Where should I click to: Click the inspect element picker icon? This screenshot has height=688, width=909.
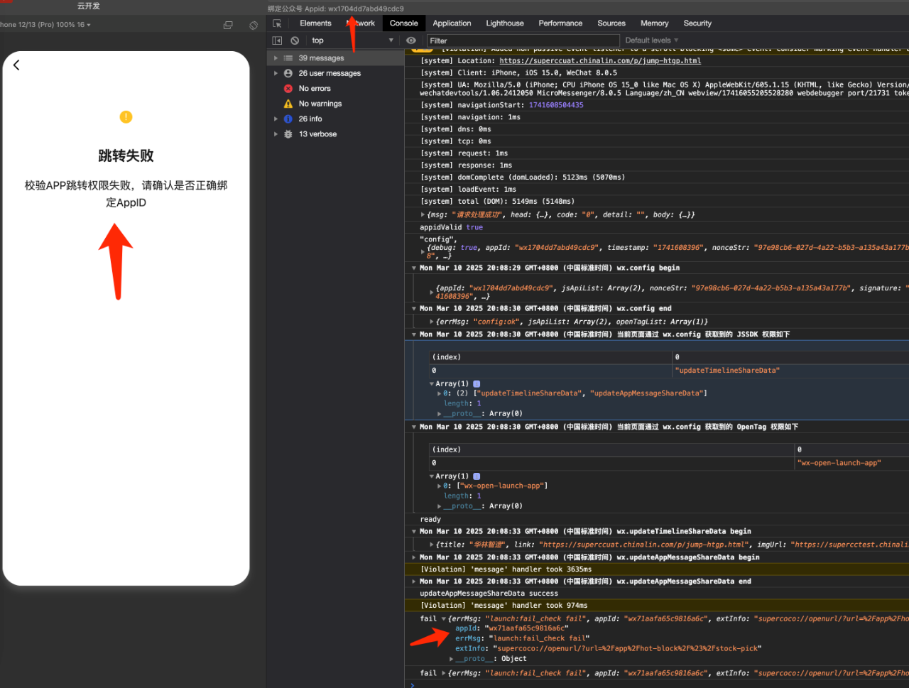[x=277, y=23]
